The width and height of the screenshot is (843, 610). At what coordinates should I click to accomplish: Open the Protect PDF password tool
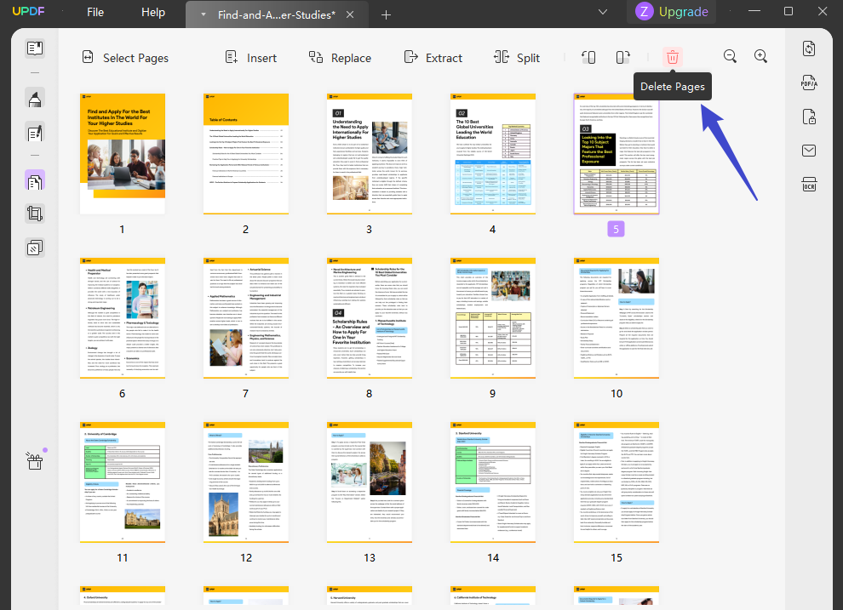808,117
